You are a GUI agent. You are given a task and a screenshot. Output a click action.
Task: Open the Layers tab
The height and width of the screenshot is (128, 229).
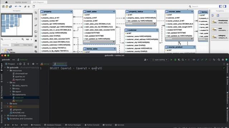[16, 45]
